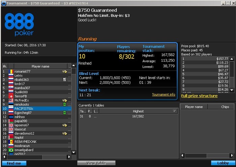The image size is (236, 167).
Task: Click the View table button
Action: (96, 163)
